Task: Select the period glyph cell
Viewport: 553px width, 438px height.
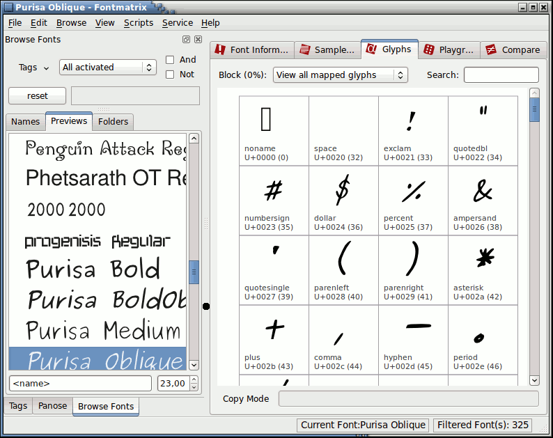Action: 483,340
